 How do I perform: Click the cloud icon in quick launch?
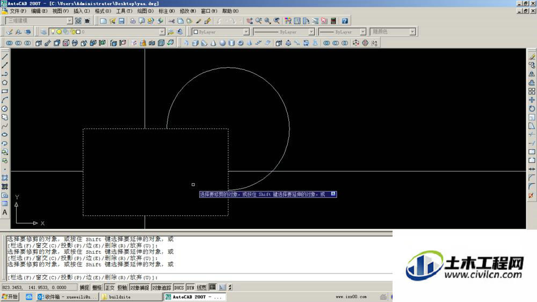pos(29,297)
